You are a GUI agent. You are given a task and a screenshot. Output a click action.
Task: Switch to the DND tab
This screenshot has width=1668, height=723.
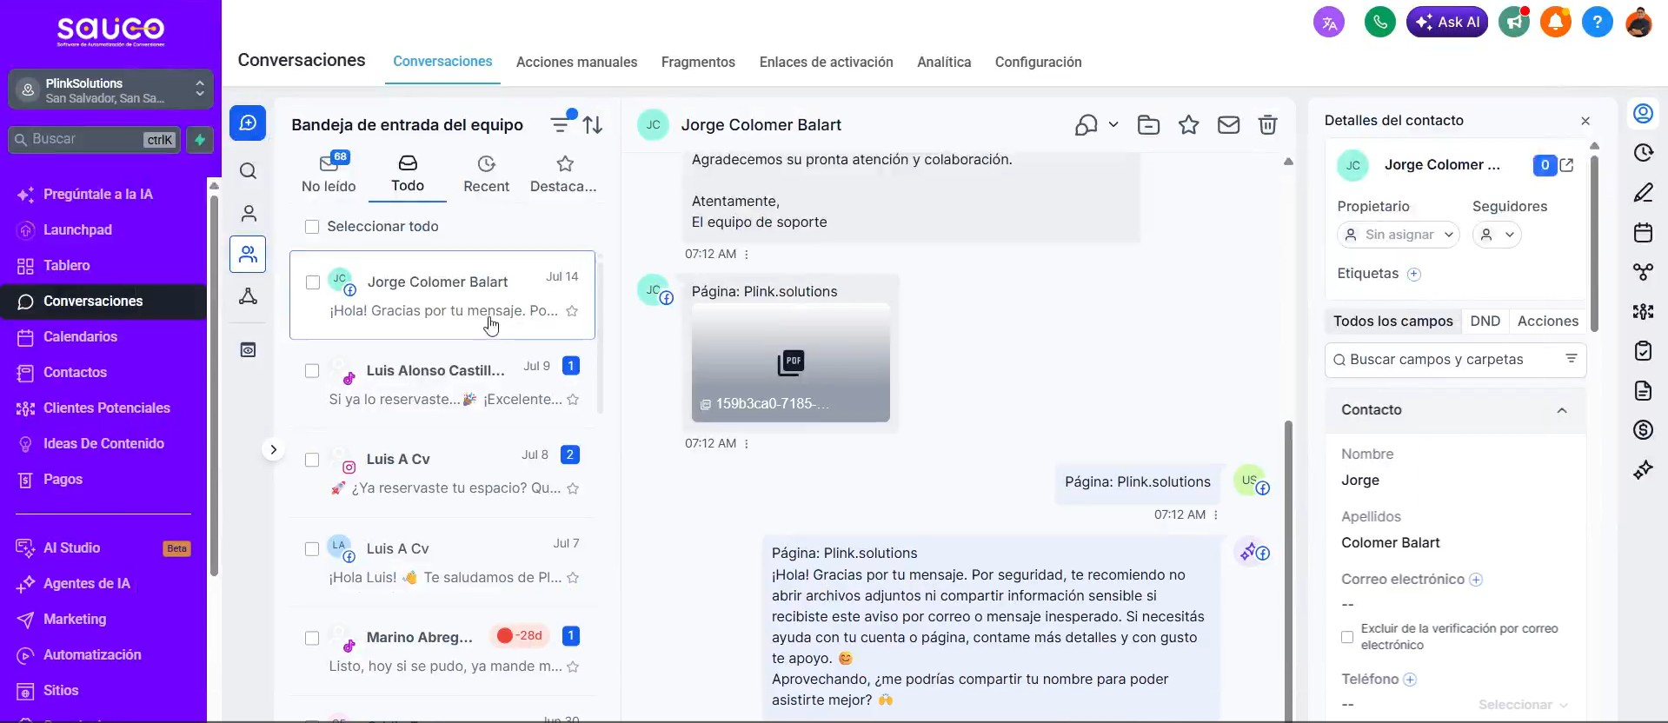[1485, 322]
